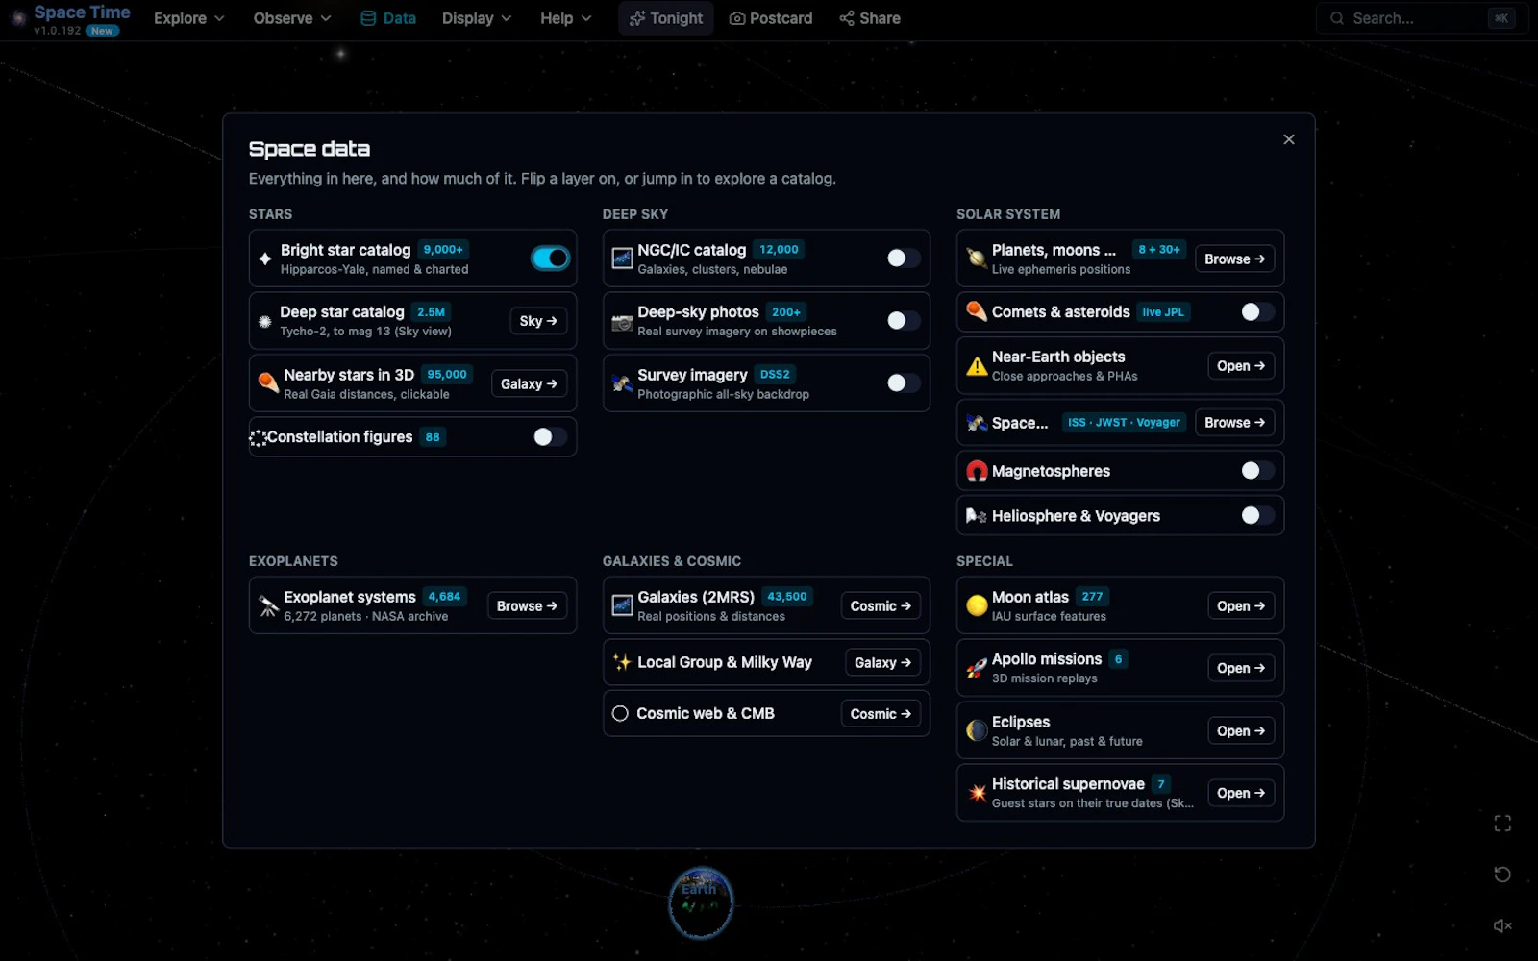Click the Constellation figures dotted-circle icon
Screen dimensions: 1538x961
pyautogui.click(x=258, y=437)
